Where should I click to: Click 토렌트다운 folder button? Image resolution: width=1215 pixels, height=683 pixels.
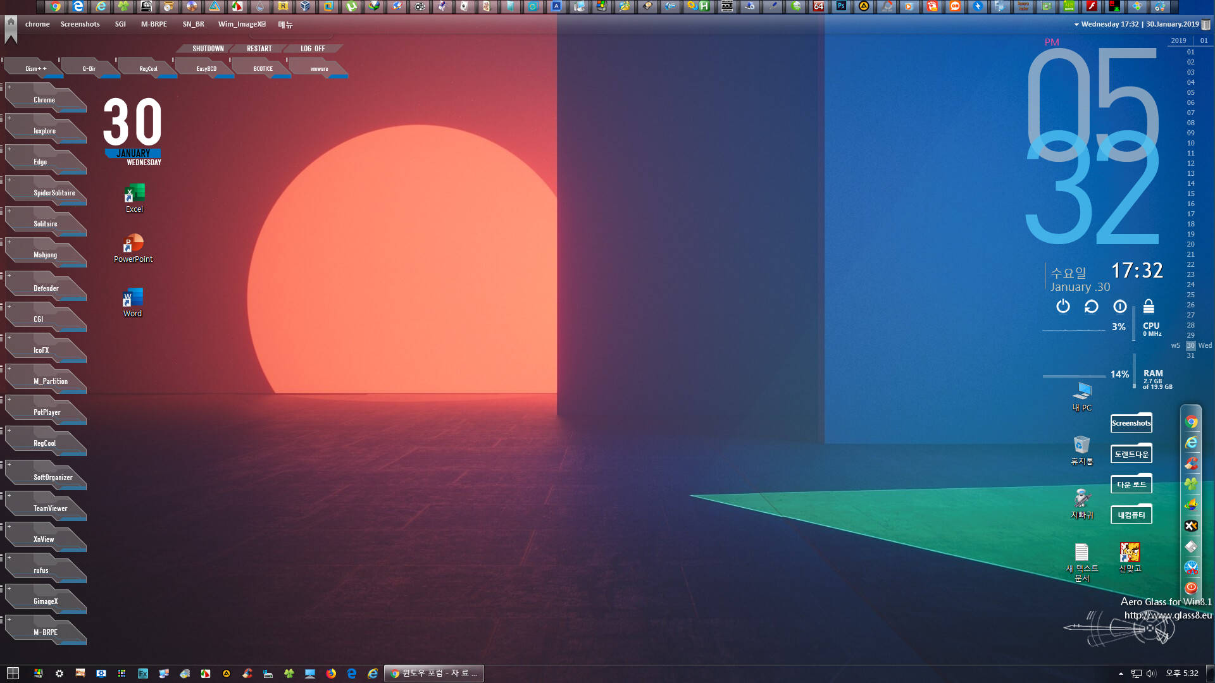pos(1131,454)
